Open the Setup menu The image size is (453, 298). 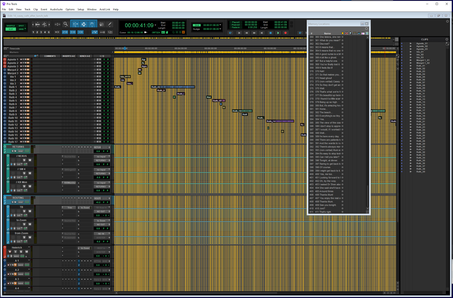81,9
